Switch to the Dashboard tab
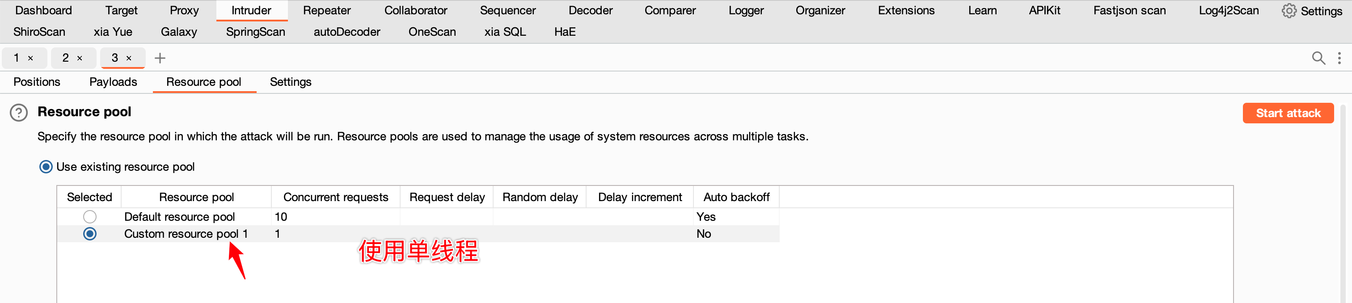The width and height of the screenshot is (1352, 303). 43,10
